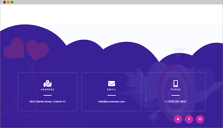
Task: Click the right pink heart balloon
Action: pos(37,50)
